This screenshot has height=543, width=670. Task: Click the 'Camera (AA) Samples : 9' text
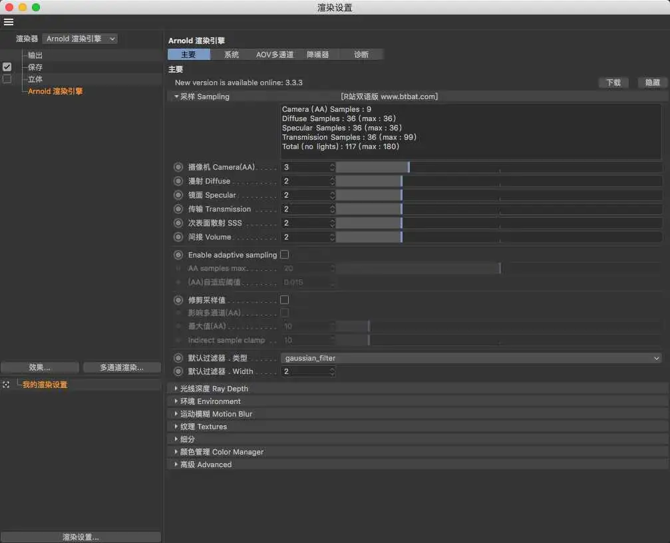tap(327, 109)
